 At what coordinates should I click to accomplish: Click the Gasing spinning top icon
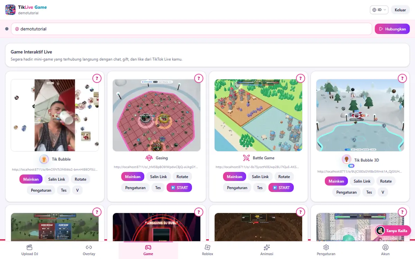149,158
